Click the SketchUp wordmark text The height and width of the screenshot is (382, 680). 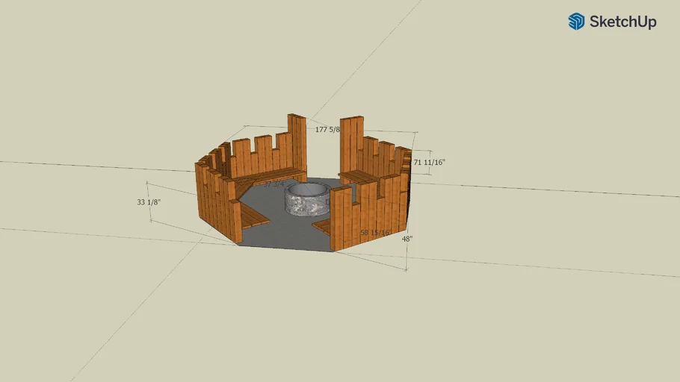click(622, 22)
